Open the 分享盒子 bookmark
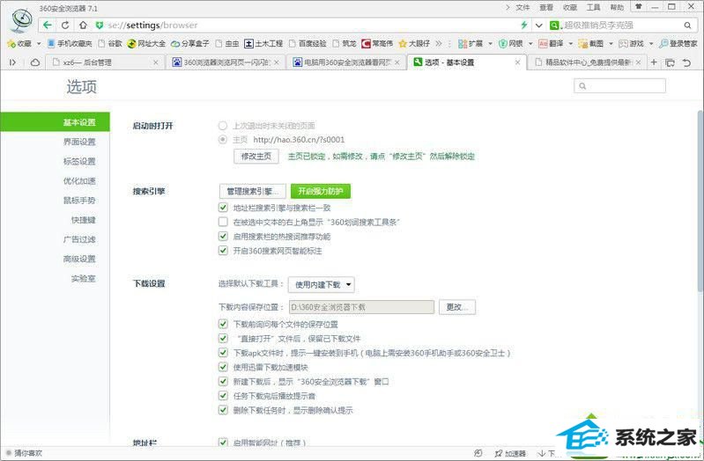The height and width of the screenshot is (461, 704). (x=190, y=43)
